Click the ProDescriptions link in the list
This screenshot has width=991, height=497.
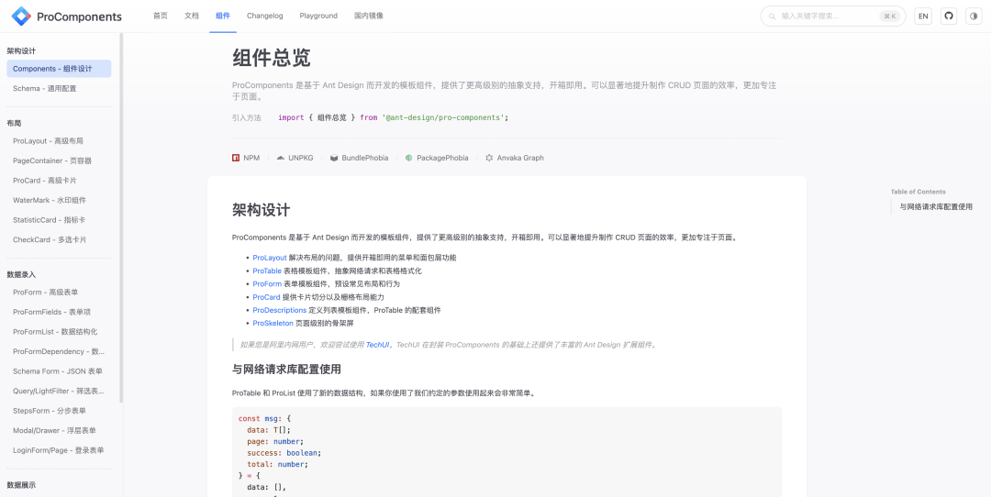point(279,310)
